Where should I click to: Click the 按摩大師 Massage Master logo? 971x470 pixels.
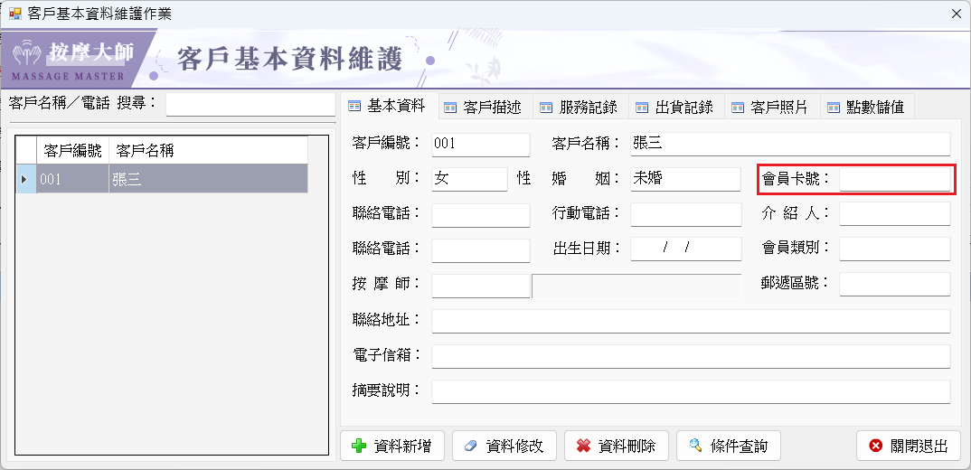(72, 60)
